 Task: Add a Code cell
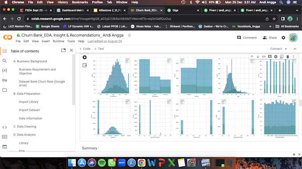pyautogui.click(x=85, y=49)
